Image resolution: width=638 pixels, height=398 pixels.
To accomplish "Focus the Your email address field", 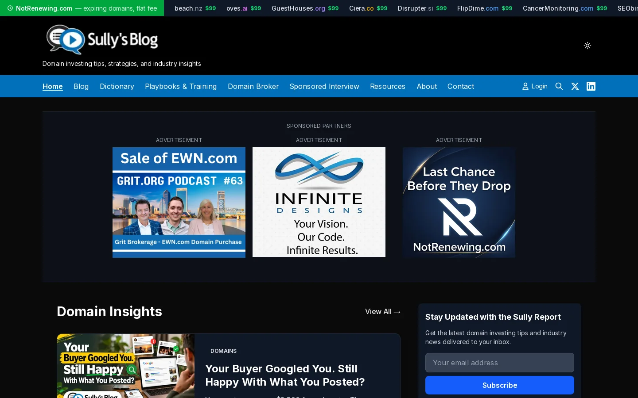I will click(500, 363).
